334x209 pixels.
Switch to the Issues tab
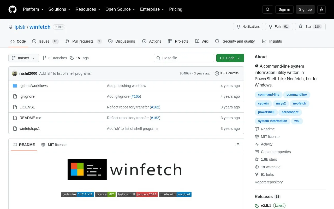(x=45, y=41)
